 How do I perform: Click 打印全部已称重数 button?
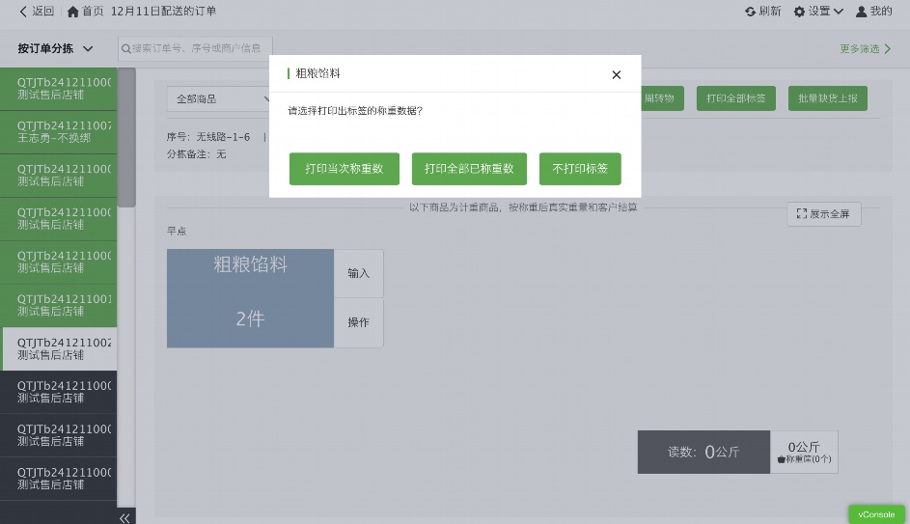(x=469, y=169)
